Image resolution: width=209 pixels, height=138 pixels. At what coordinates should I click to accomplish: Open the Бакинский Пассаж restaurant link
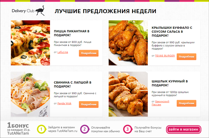[x=160, y=103]
